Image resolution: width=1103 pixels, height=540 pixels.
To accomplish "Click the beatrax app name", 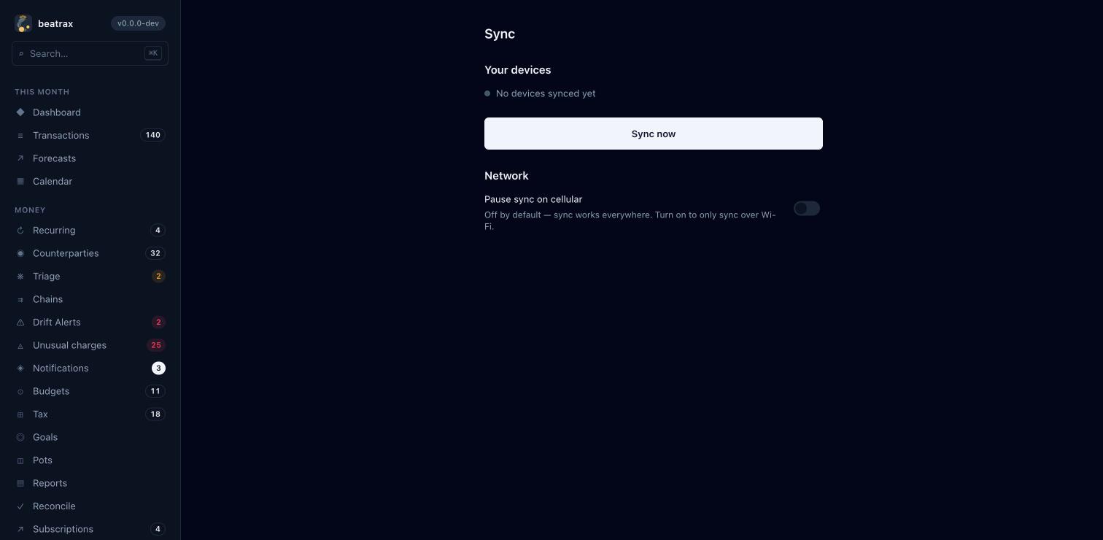I will tap(55, 24).
